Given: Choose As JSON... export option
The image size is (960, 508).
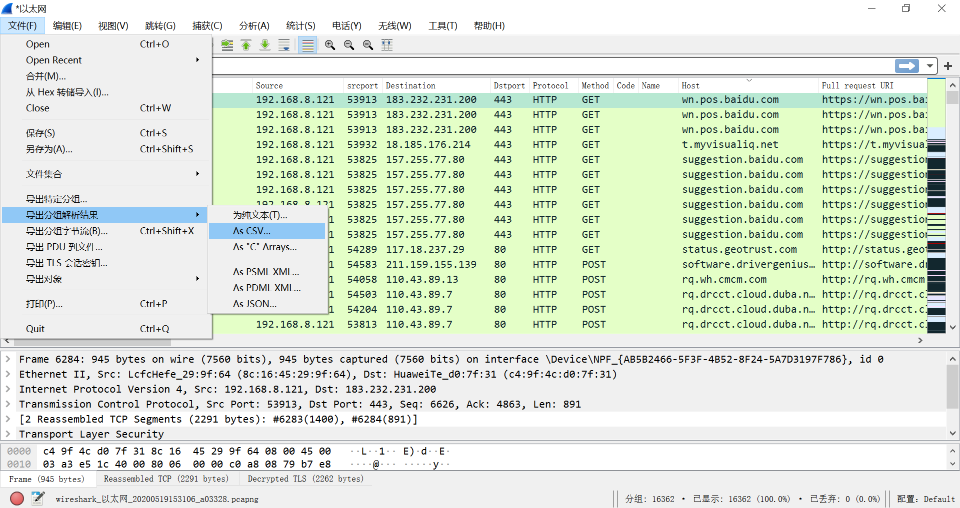Looking at the screenshot, I should point(267,304).
